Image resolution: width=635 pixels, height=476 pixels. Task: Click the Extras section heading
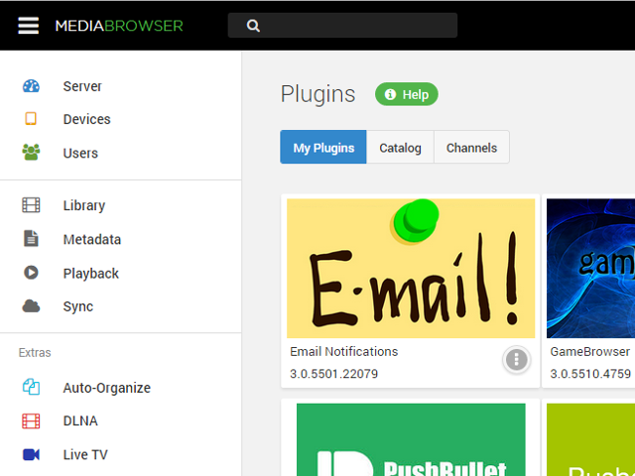[x=35, y=353]
